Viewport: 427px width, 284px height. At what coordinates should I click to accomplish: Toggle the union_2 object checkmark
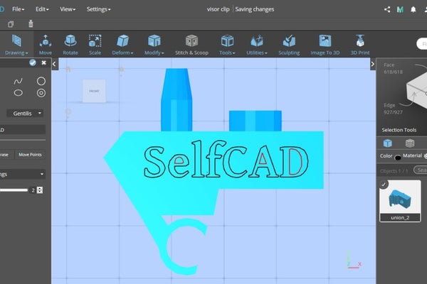(x=385, y=185)
